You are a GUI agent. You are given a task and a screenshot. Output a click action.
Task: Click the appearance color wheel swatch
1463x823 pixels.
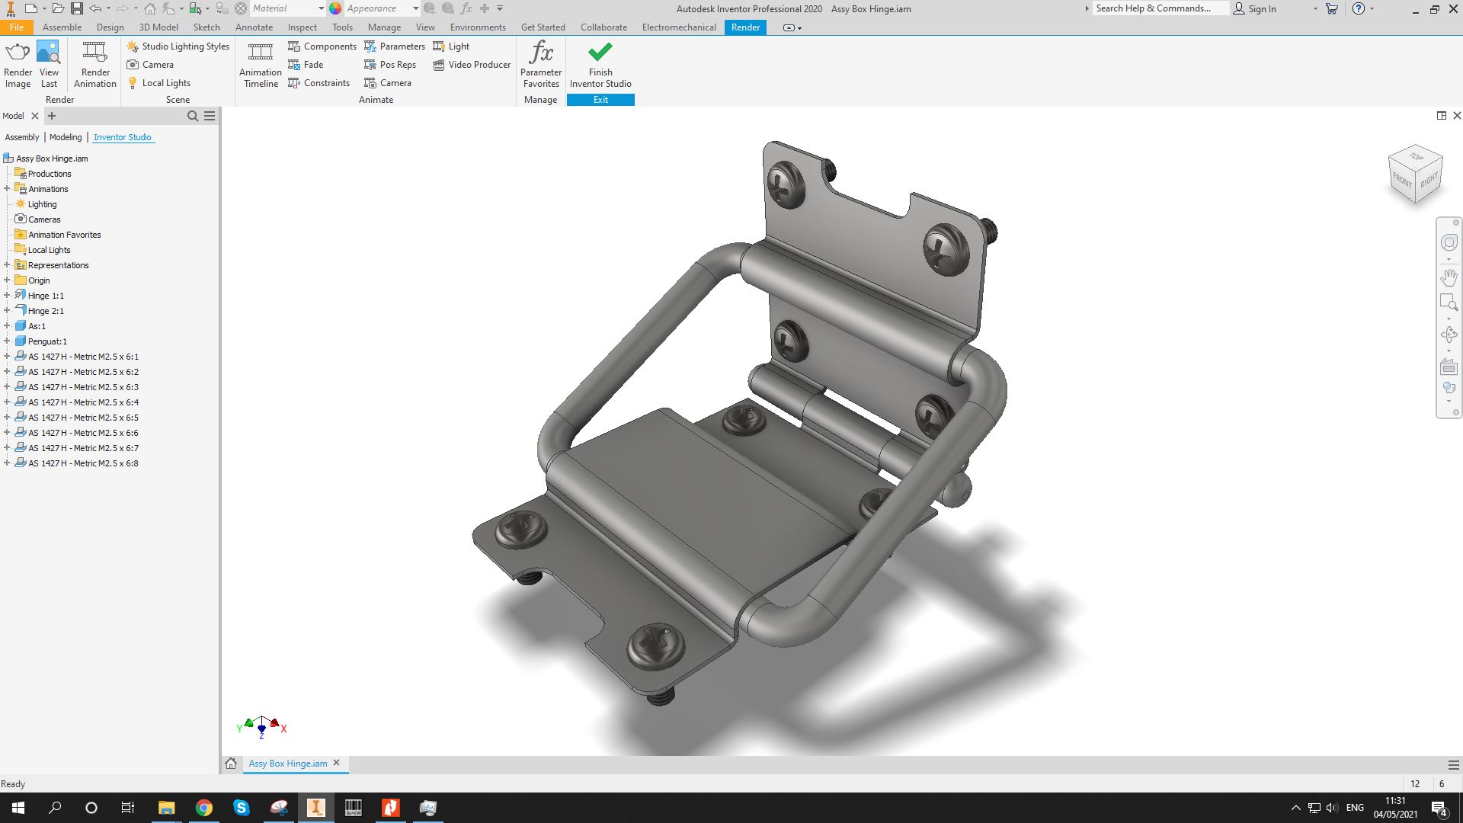[335, 8]
